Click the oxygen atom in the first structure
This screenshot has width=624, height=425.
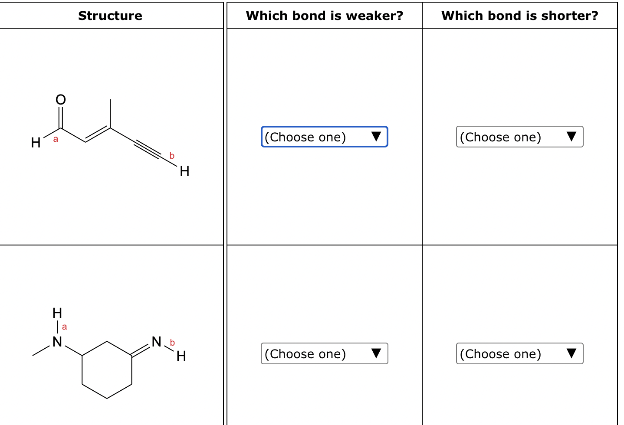[60, 99]
